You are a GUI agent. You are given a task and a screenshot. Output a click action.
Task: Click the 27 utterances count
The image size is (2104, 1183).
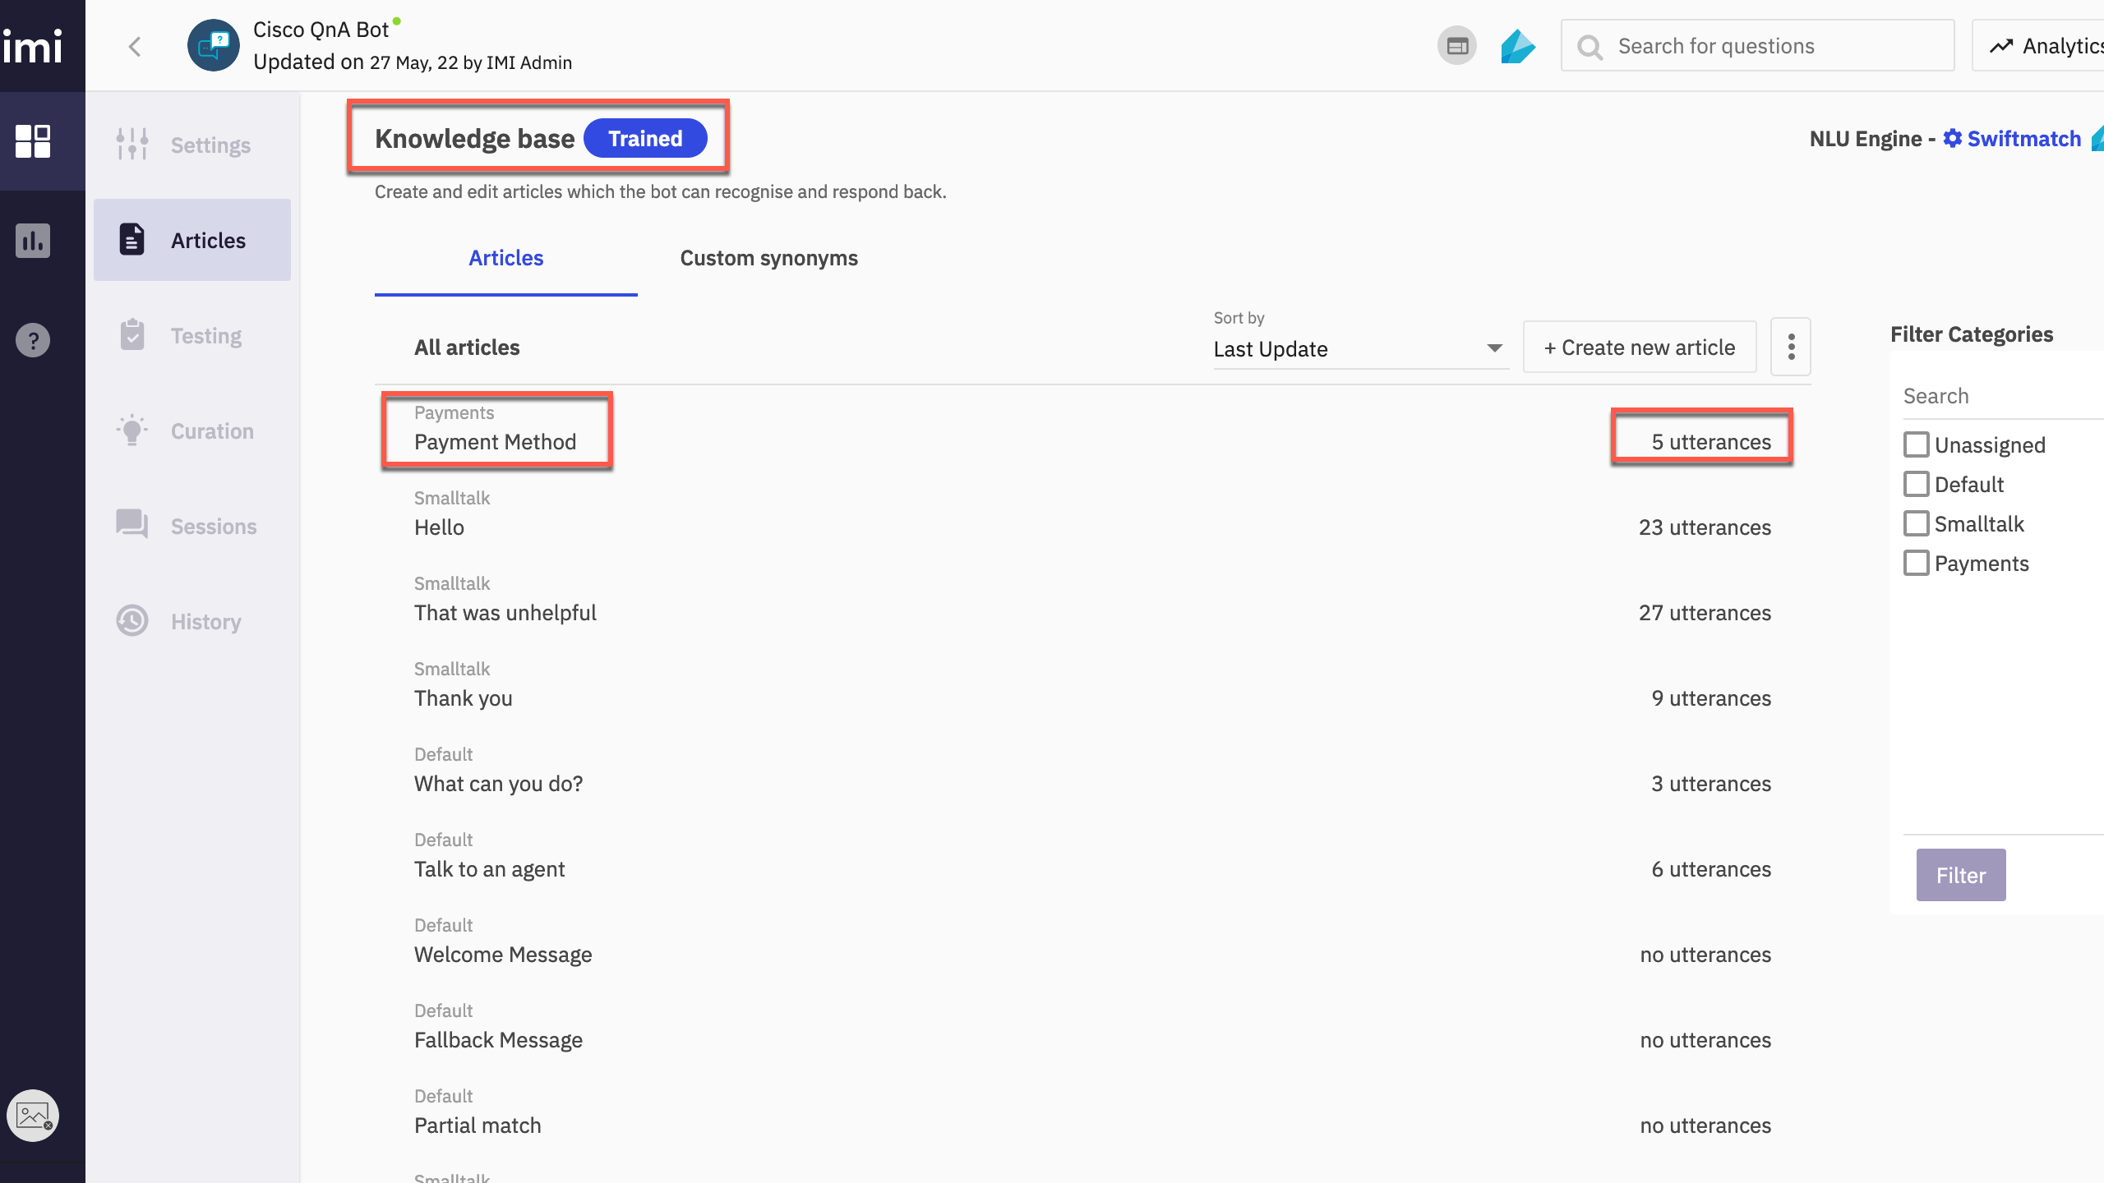1705,613
